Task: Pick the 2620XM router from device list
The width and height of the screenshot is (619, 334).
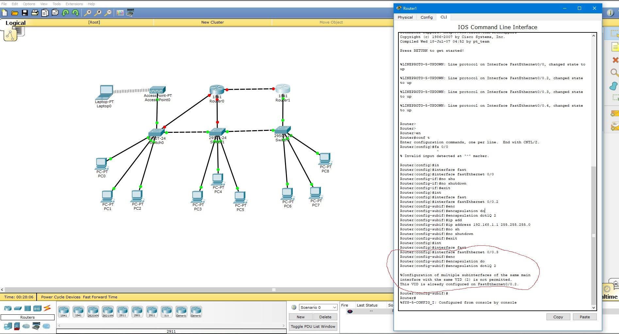Action: (x=93, y=311)
